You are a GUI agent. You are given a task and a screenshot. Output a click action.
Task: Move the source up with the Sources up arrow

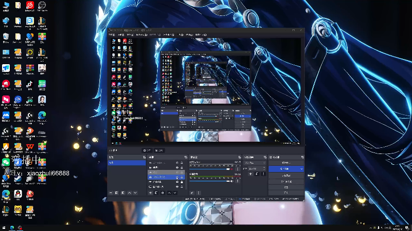point(169,193)
